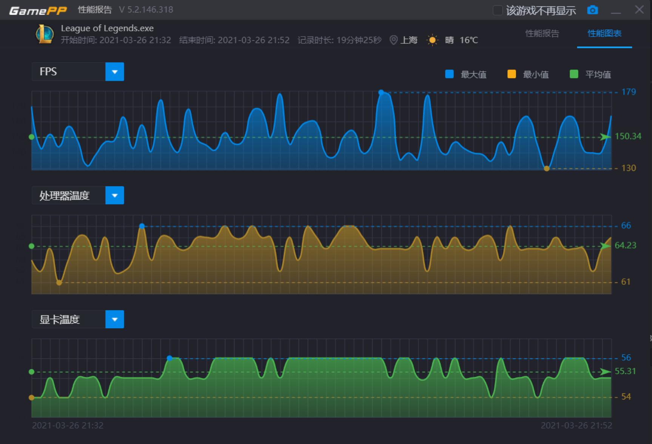Image resolution: width=652 pixels, height=444 pixels.
Task: Open the FPS metric dropdown
Action: (x=115, y=72)
